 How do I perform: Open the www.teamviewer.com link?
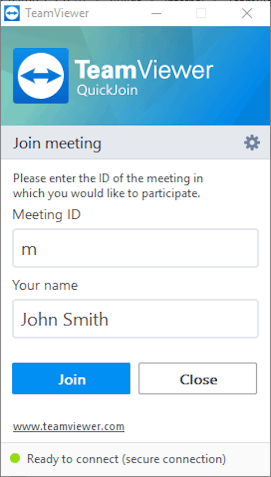(68, 426)
